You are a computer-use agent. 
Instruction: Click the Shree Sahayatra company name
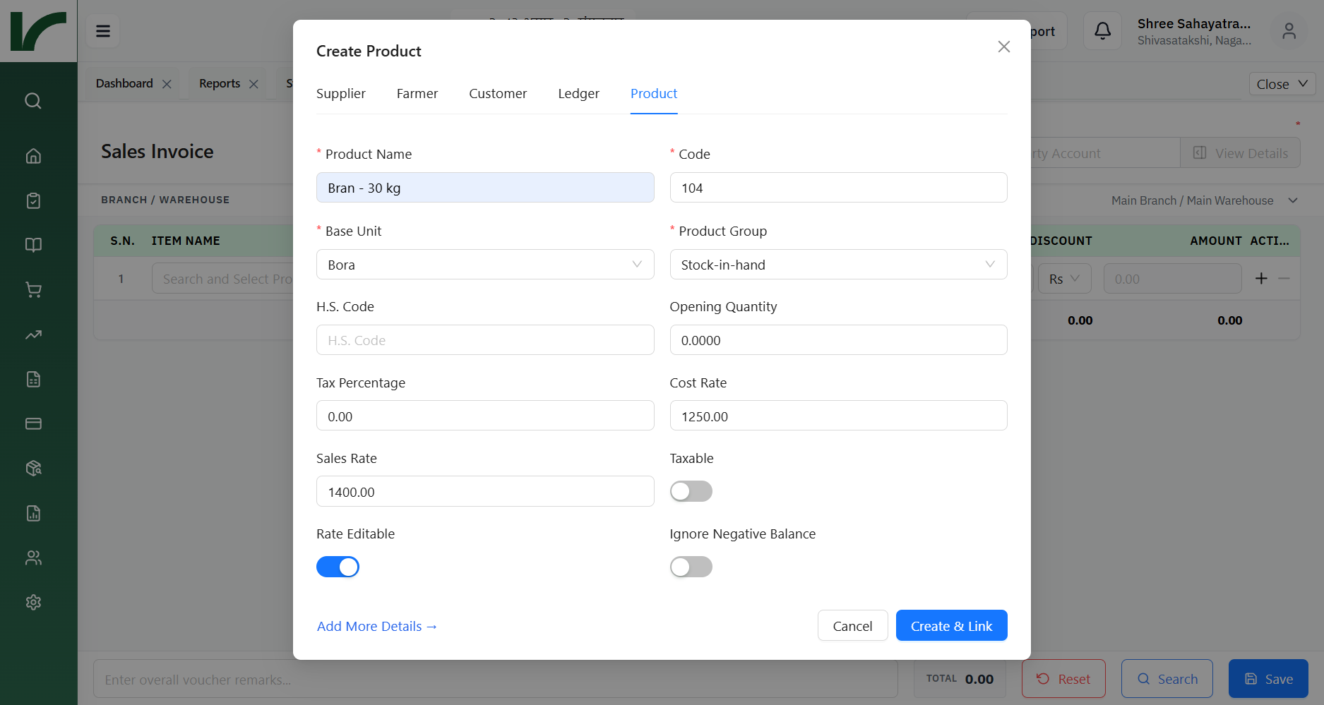(1194, 23)
